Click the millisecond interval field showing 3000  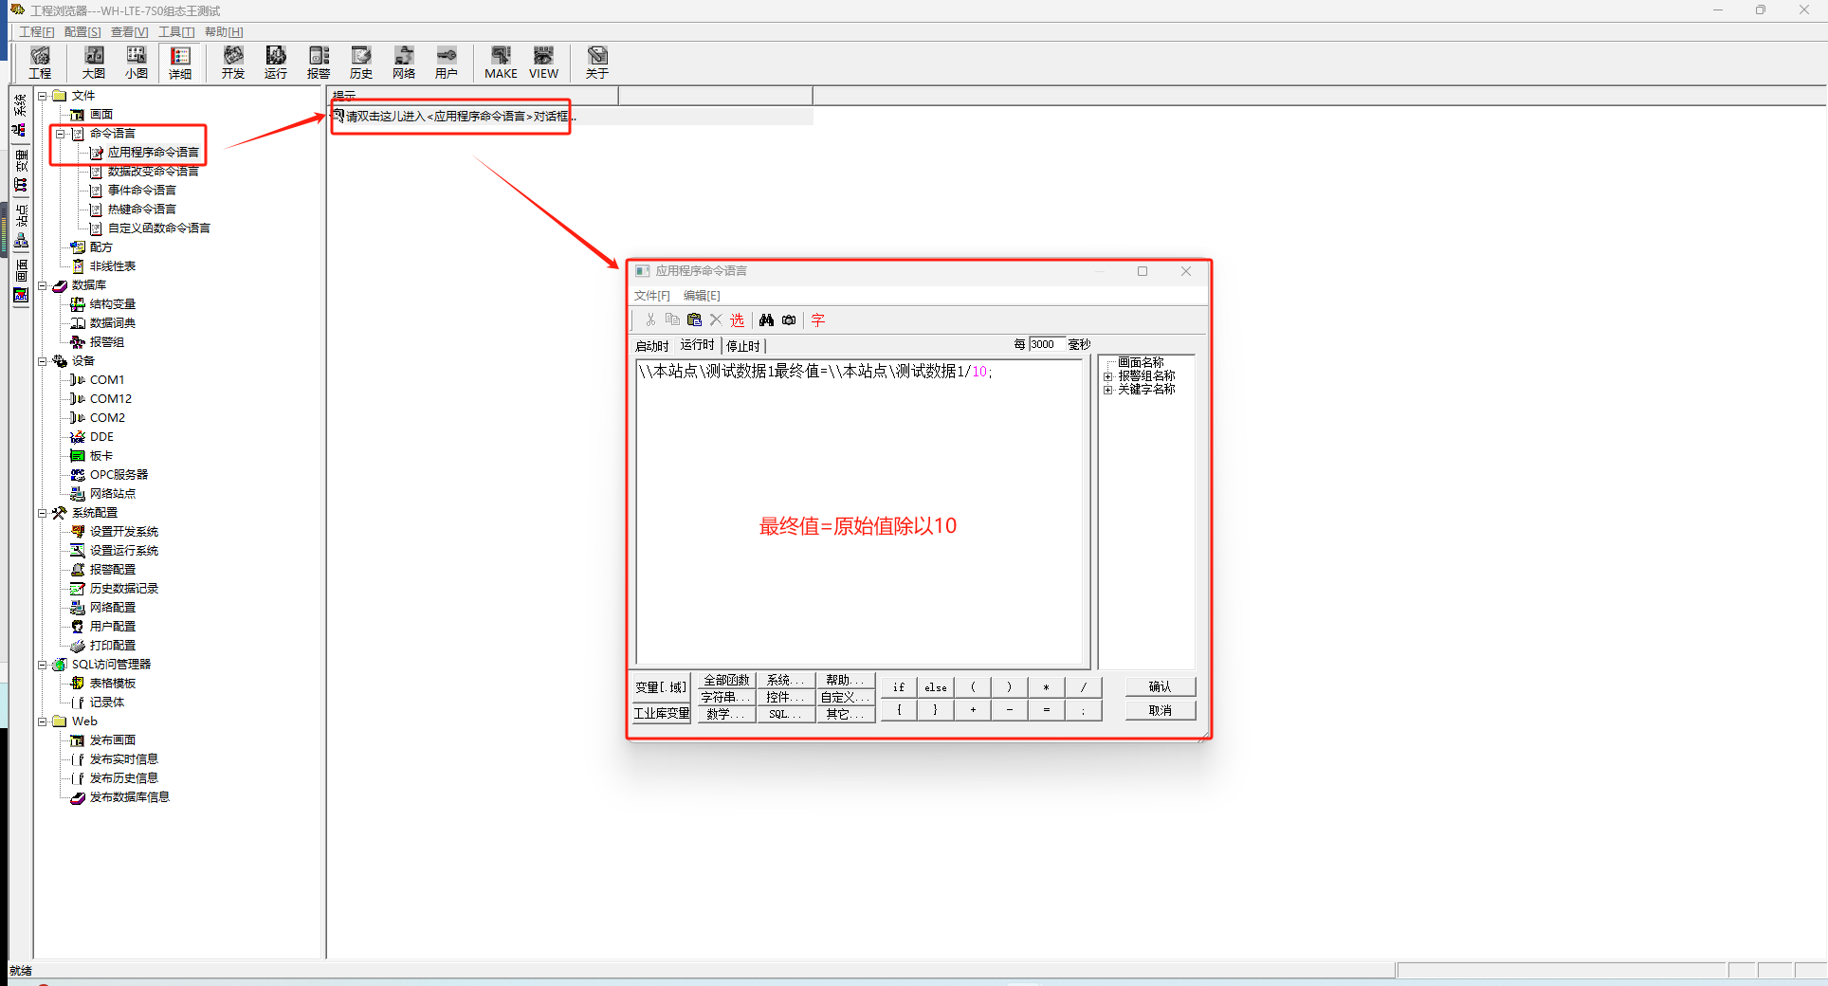click(1046, 344)
